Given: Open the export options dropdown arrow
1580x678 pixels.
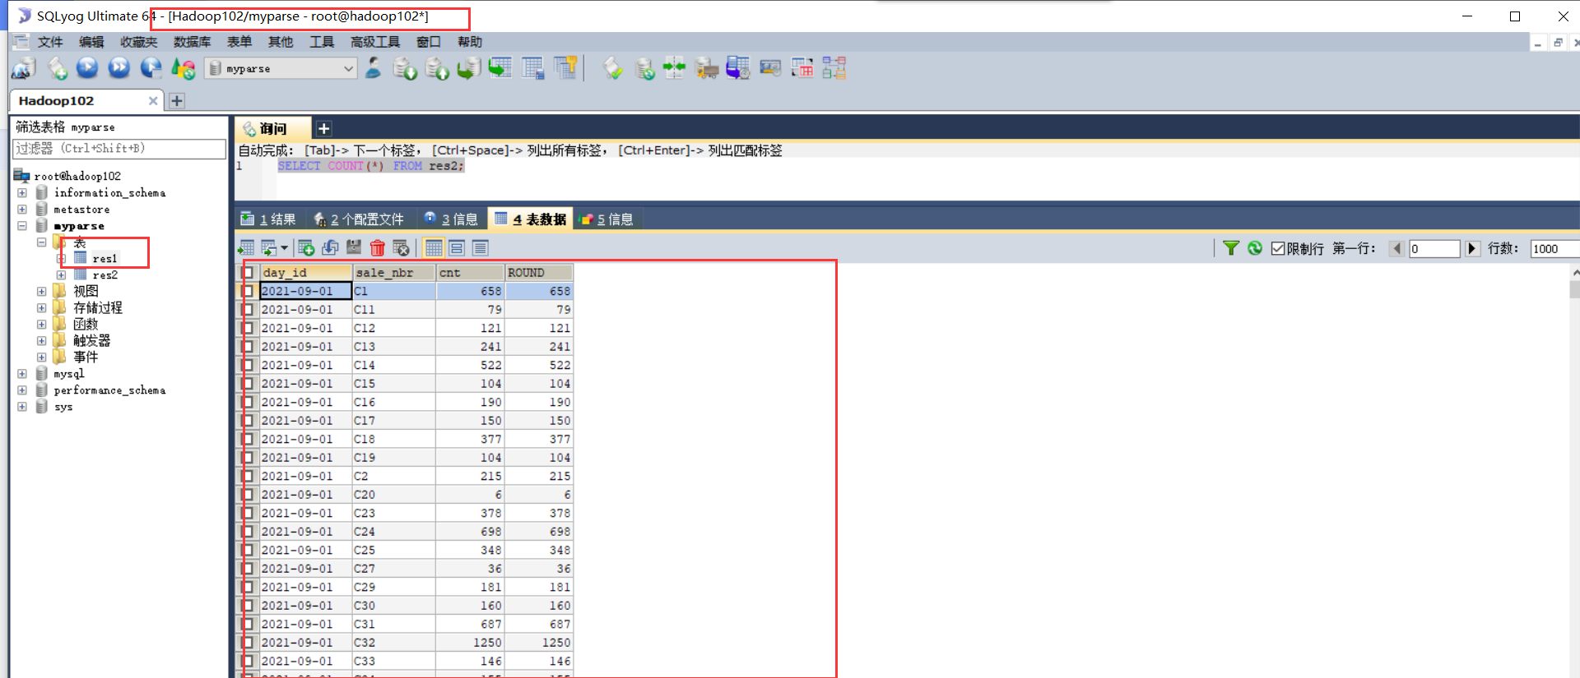Looking at the screenshot, I should (285, 248).
